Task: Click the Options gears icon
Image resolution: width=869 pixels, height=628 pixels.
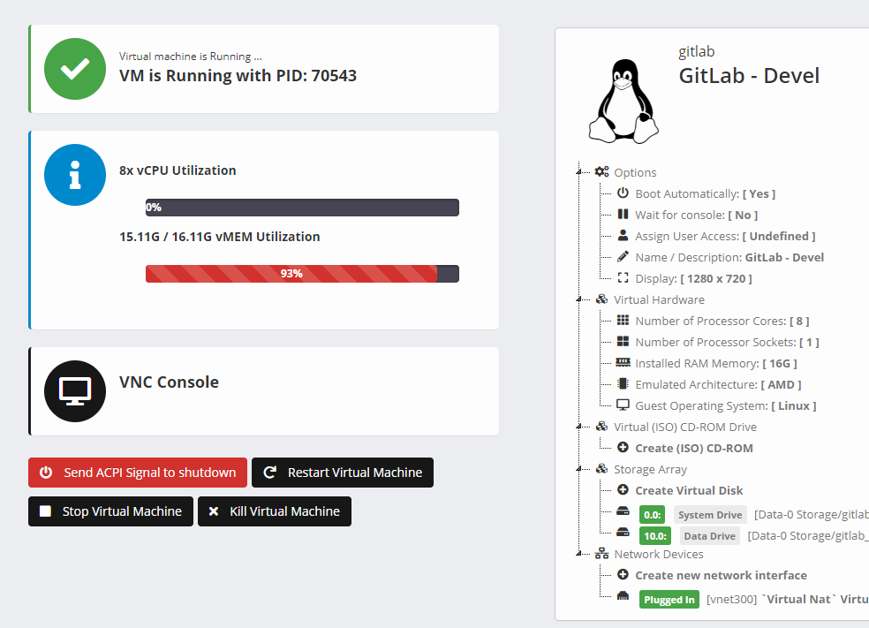Action: [x=601, y=172]
